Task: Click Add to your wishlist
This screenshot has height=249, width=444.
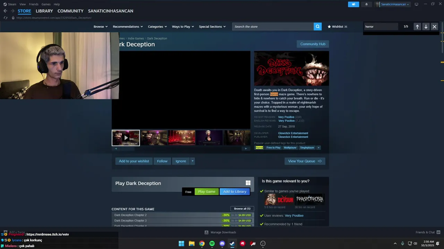Action: 134,161
